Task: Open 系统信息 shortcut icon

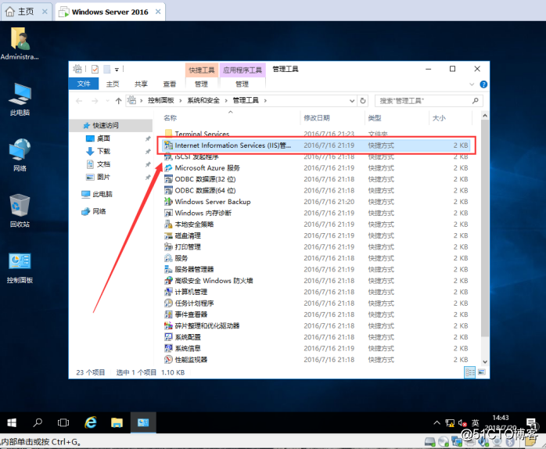Action: [168, 348]
